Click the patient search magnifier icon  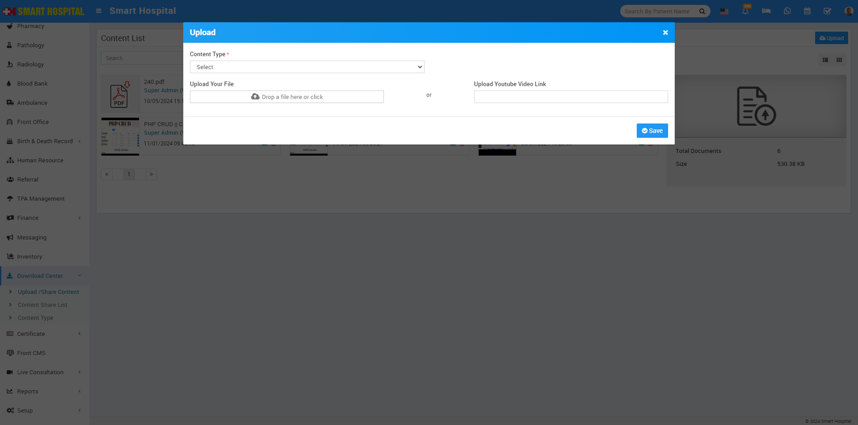(702, 11)
